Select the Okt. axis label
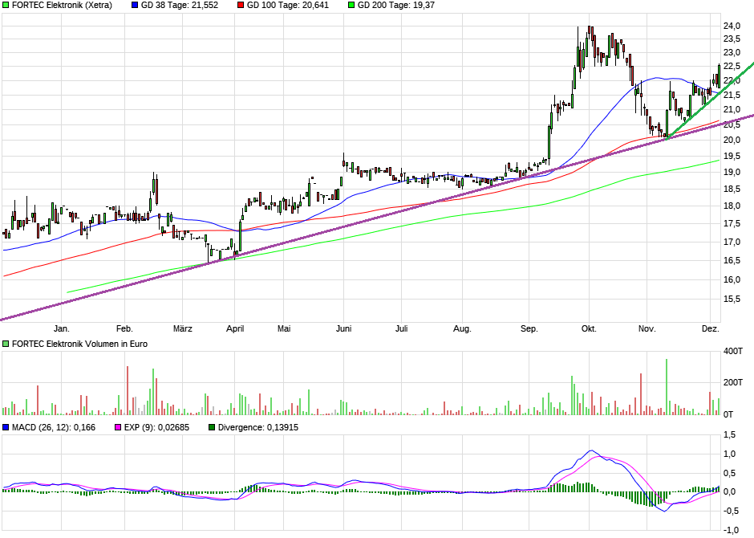The image size is (754, 538). (588, 328)
